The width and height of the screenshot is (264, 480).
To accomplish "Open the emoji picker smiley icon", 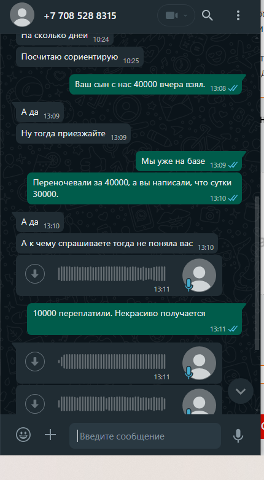I will [x=23, y=435].
